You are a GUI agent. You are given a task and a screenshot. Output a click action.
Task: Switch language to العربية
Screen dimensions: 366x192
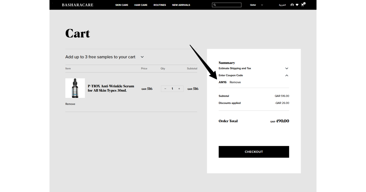pos(282,5)
